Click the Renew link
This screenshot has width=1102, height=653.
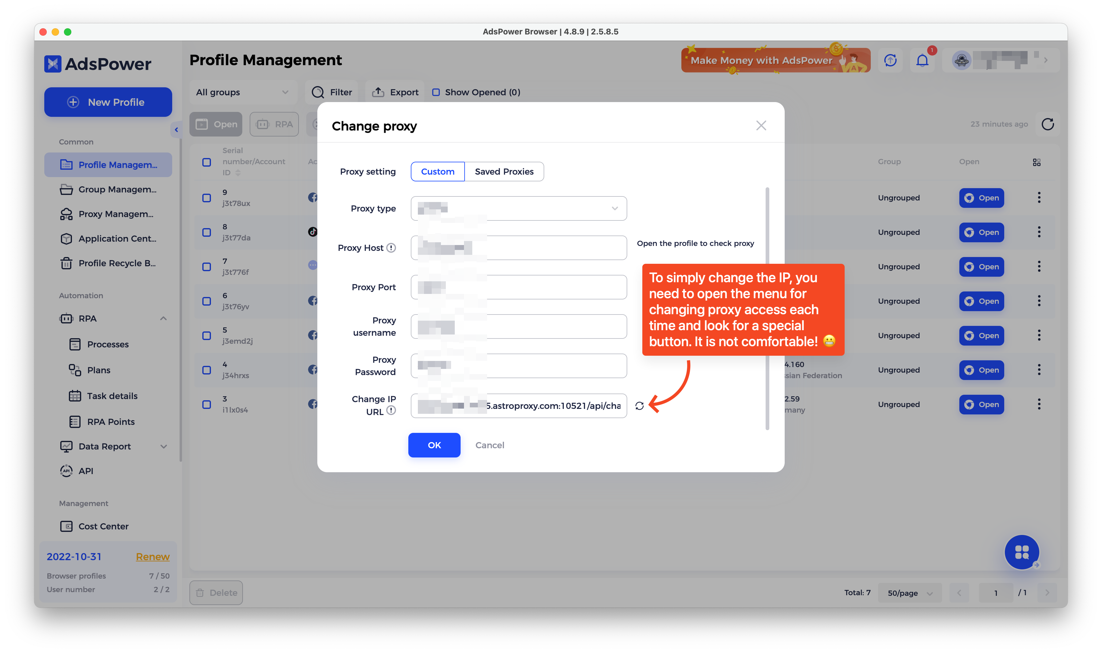click(x=152, y=557)
